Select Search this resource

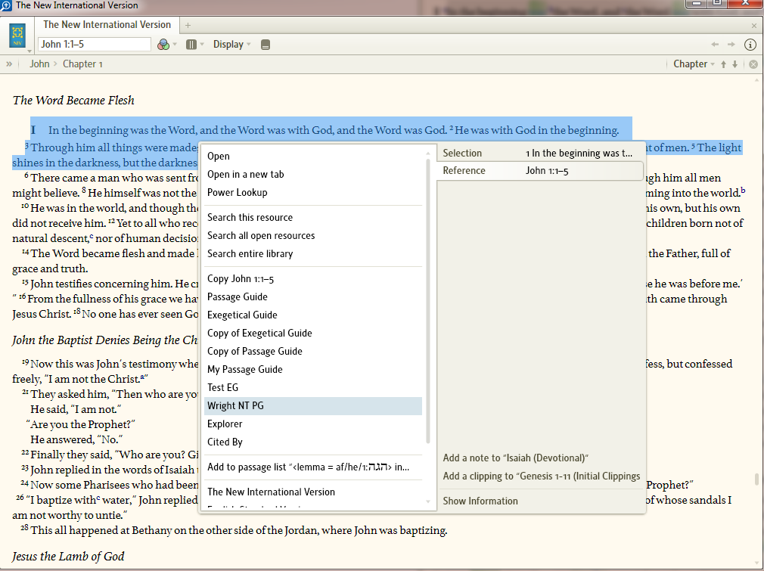point(313,217)
